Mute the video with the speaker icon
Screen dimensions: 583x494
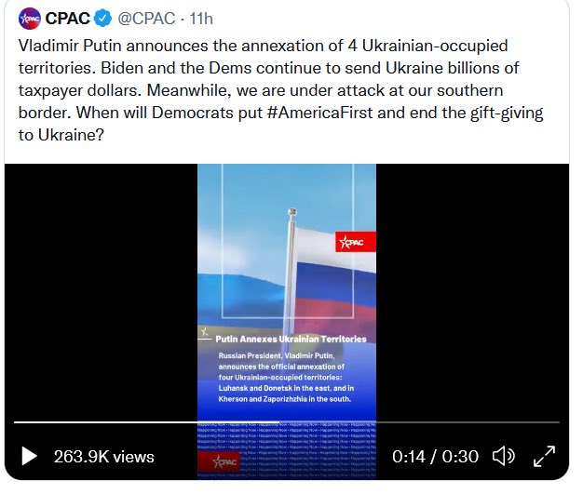[503, 456]
